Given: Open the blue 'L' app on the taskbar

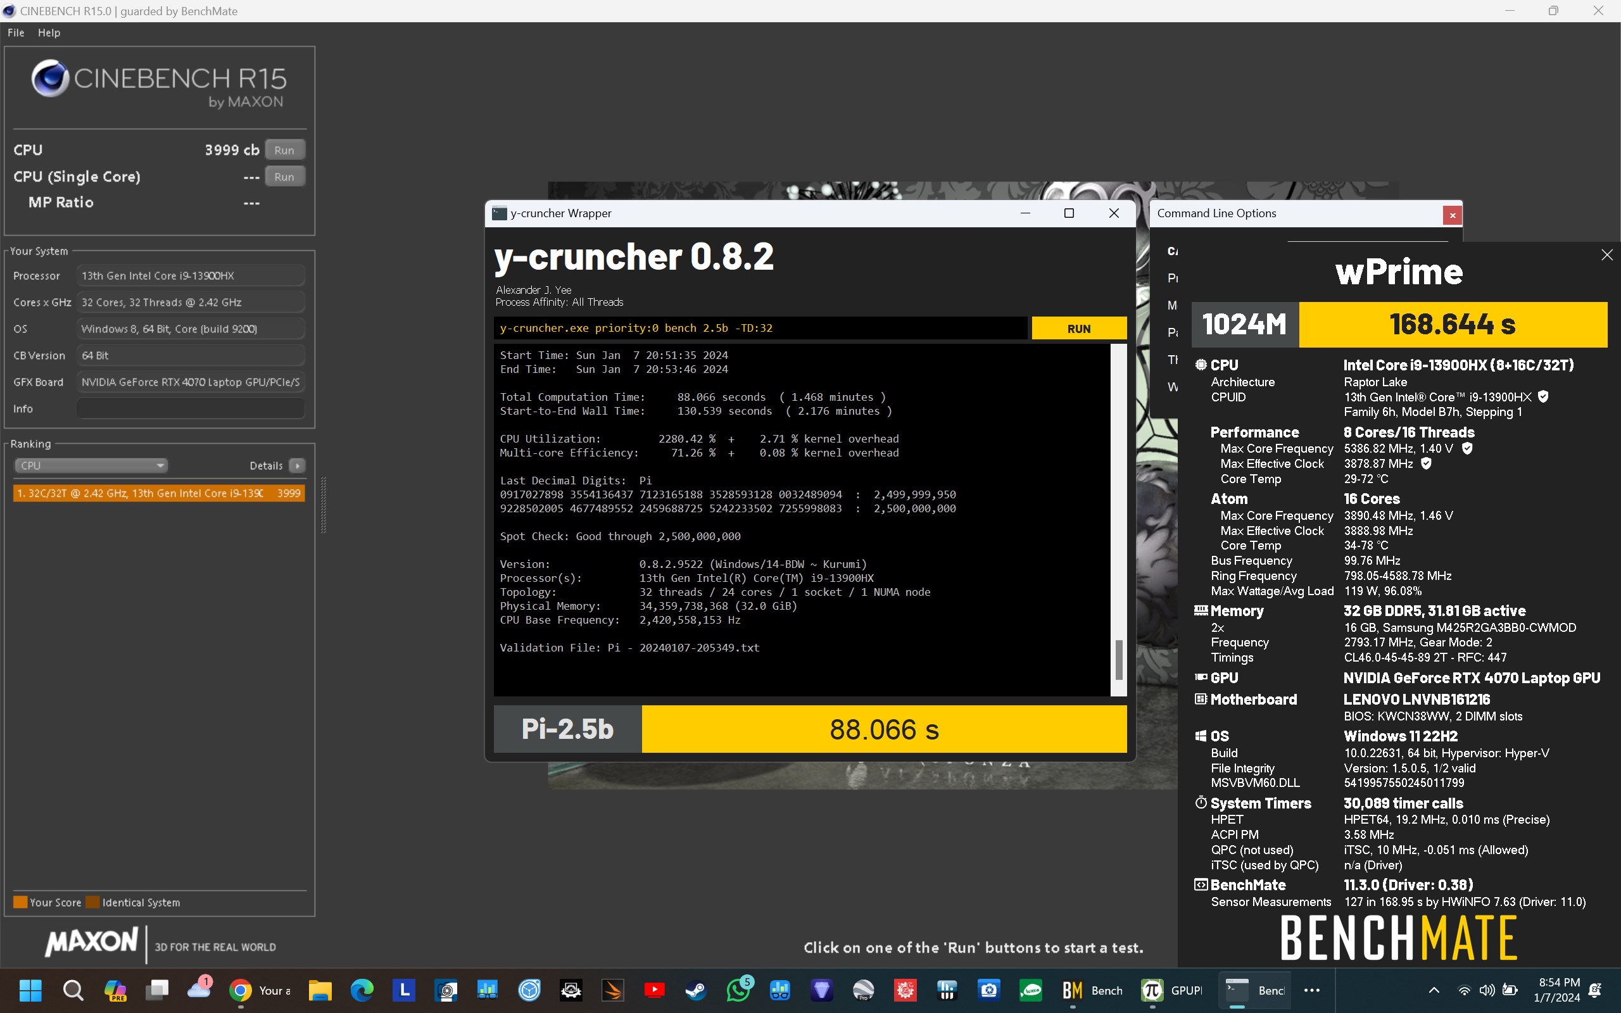Looking at the screenshot, I should pyautogui.click(x=404, y=990).
